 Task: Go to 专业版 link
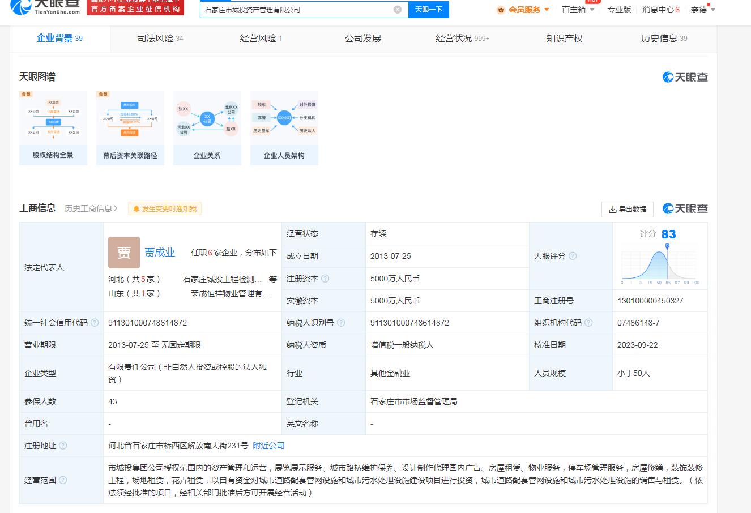[x=619, y=10]
